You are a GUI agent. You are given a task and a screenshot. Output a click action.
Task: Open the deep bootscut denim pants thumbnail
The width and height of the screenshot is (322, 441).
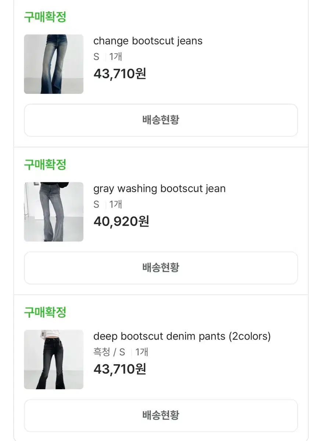(54, 359)
